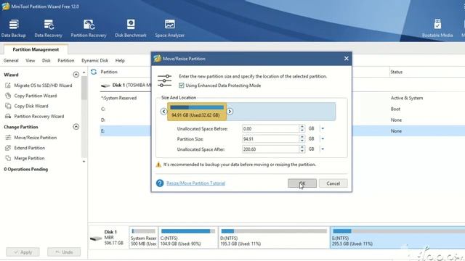Select E:(NTFS) block in disk map

(x=397, y=238)
